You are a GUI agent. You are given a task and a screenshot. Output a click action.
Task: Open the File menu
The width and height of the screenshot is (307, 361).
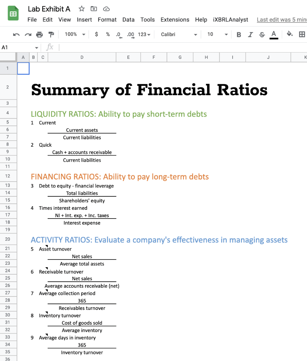point(32,20)
